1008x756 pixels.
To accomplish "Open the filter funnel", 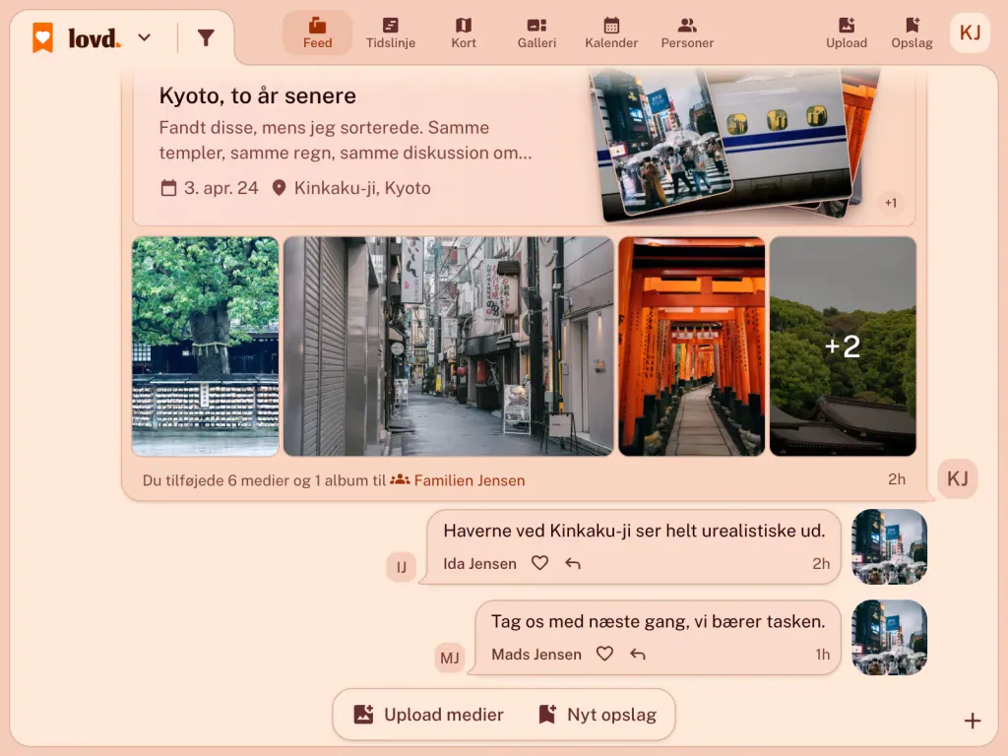I will [x=206, y=38].
